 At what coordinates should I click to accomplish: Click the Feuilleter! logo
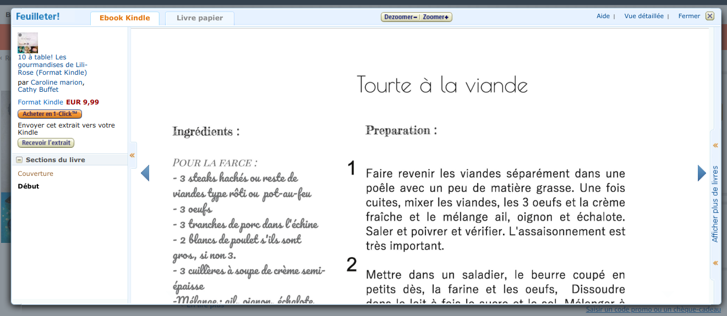coord(37,16)
